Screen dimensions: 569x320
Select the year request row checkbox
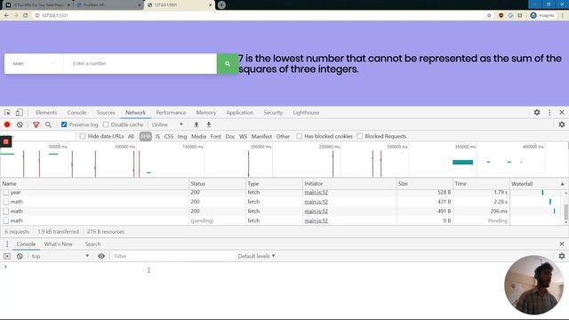point(6,192)
